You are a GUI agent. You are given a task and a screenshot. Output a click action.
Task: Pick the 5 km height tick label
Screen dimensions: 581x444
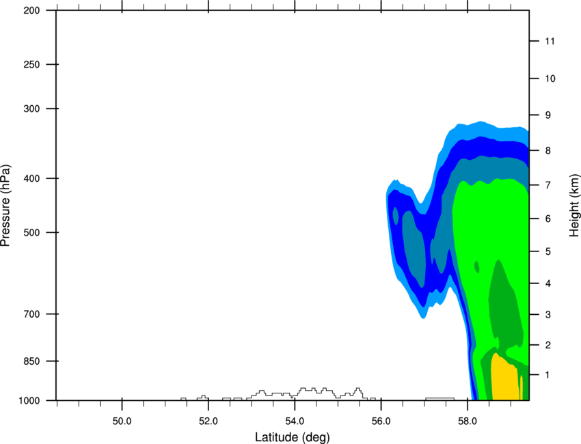[x=548, y=251]
